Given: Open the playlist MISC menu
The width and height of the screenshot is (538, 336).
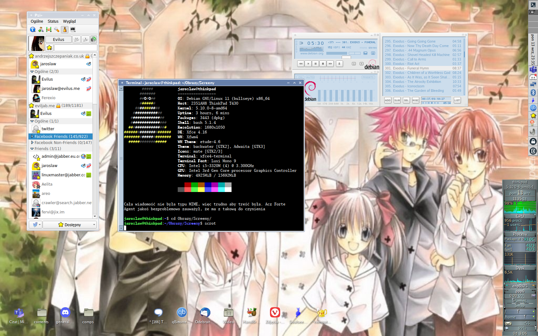Looking at the screenshot, I should (415, 100).
